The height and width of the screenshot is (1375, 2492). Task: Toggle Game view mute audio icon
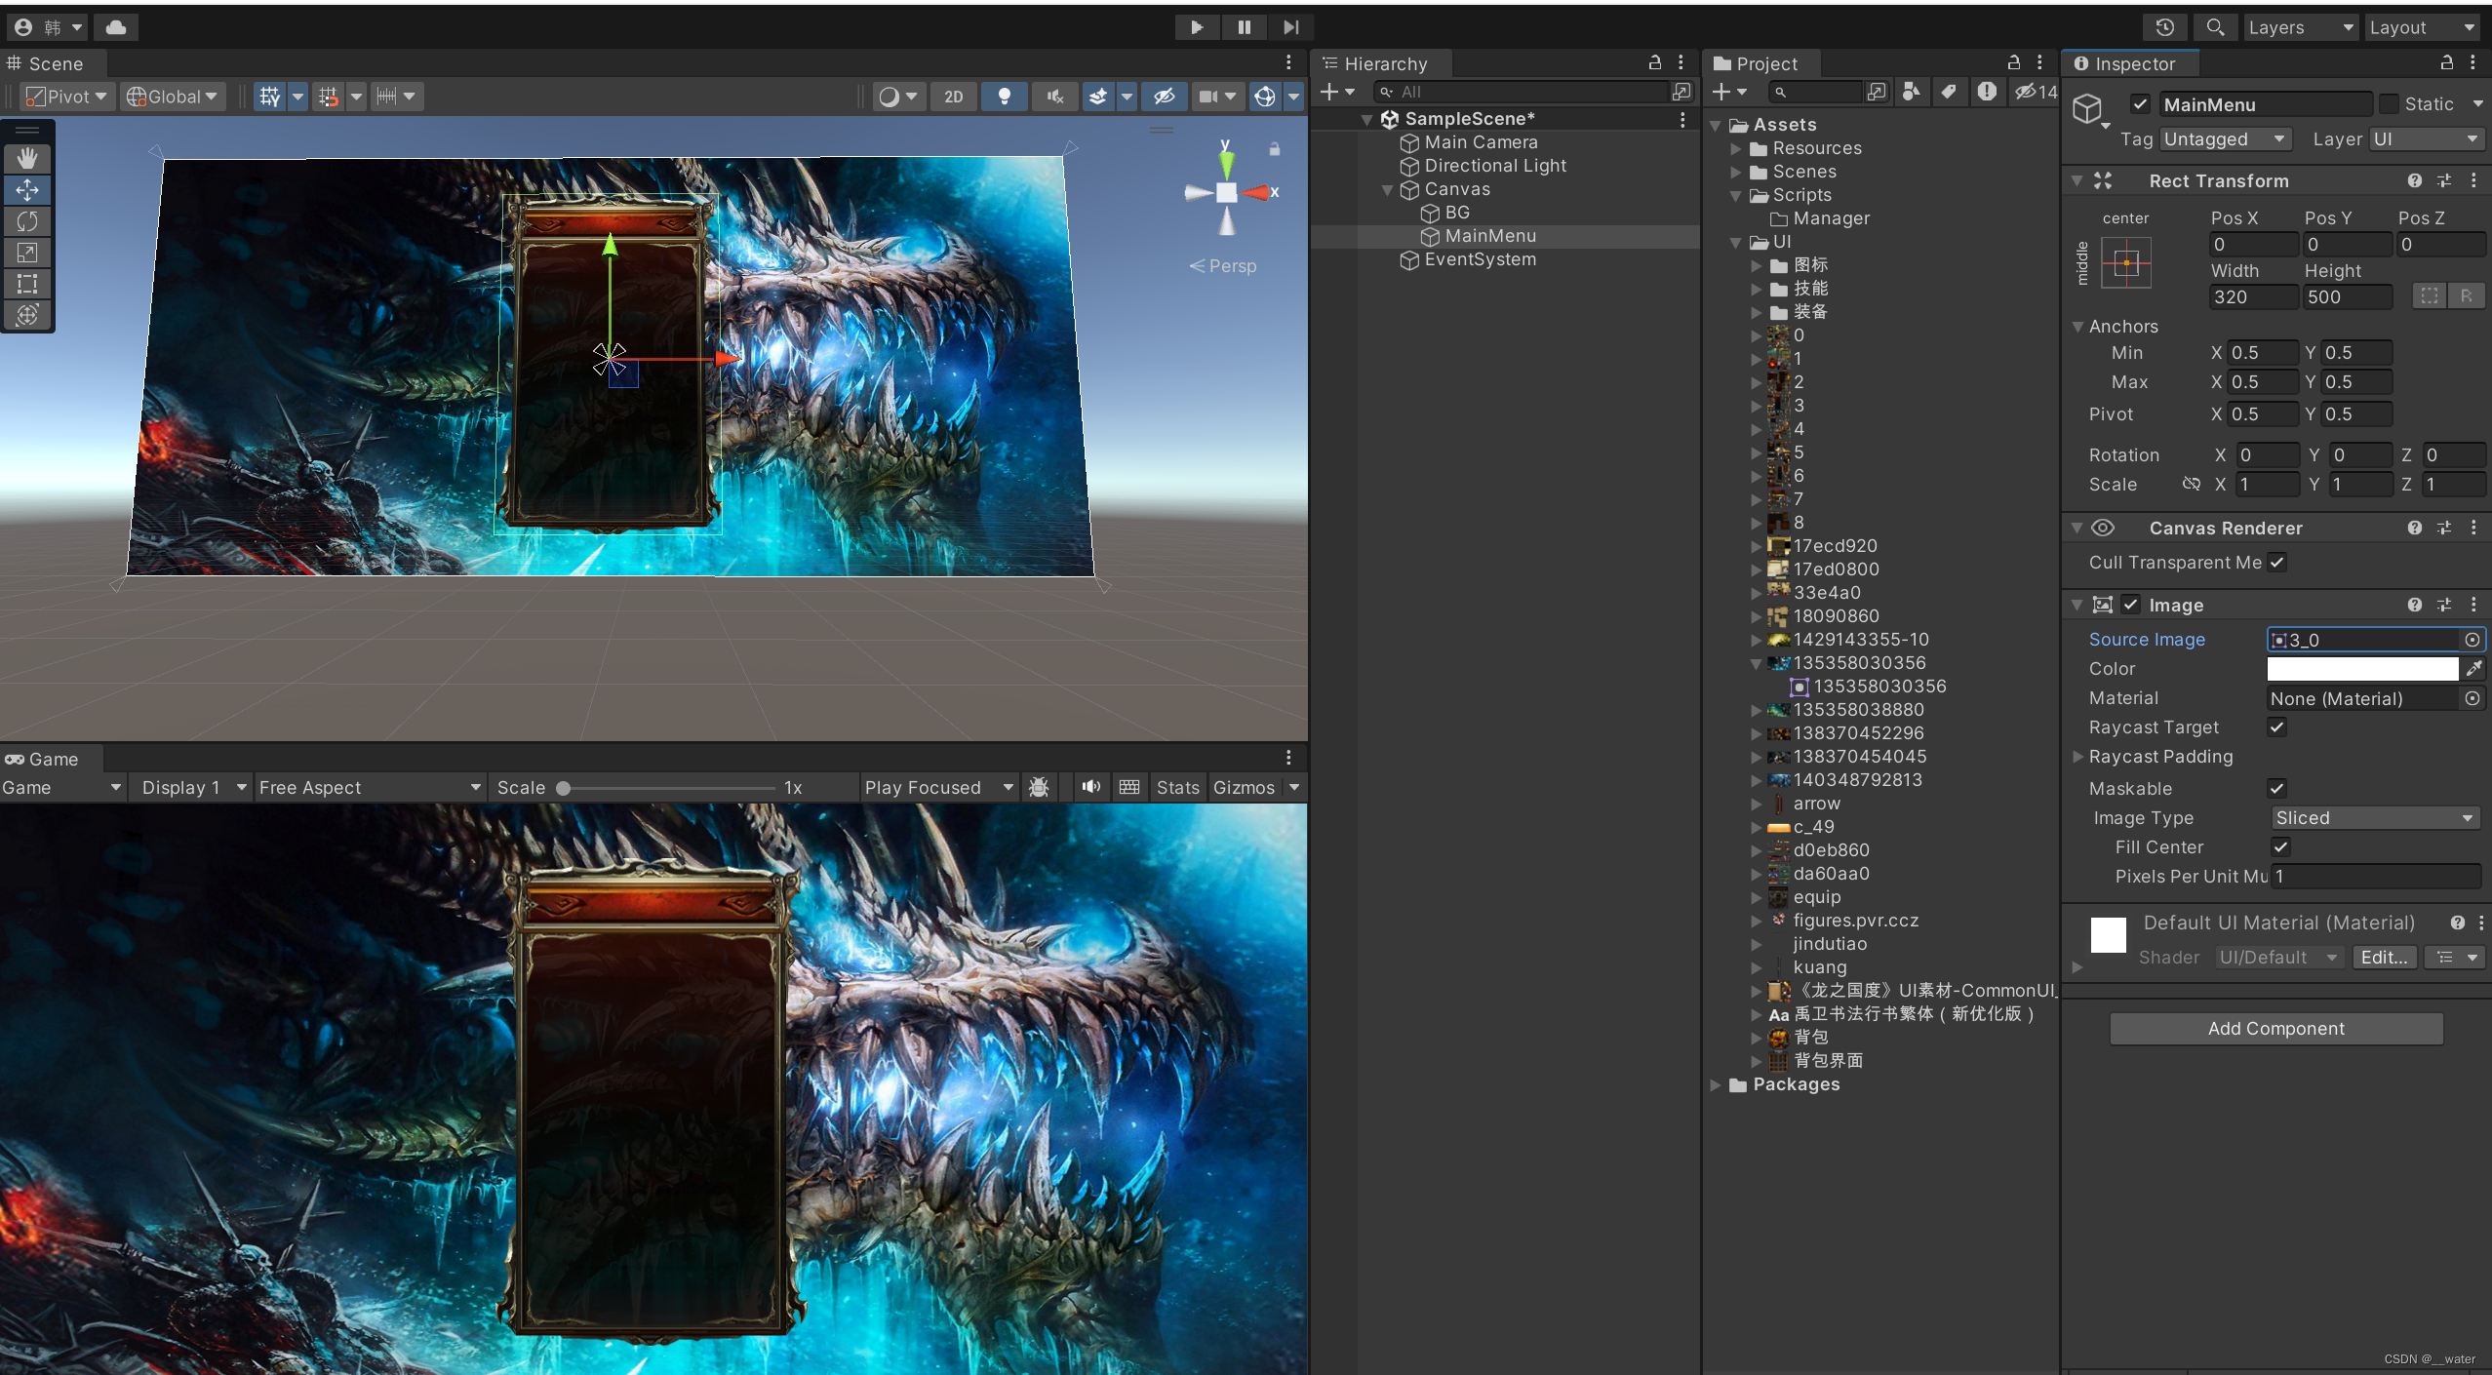point(1090,787)
